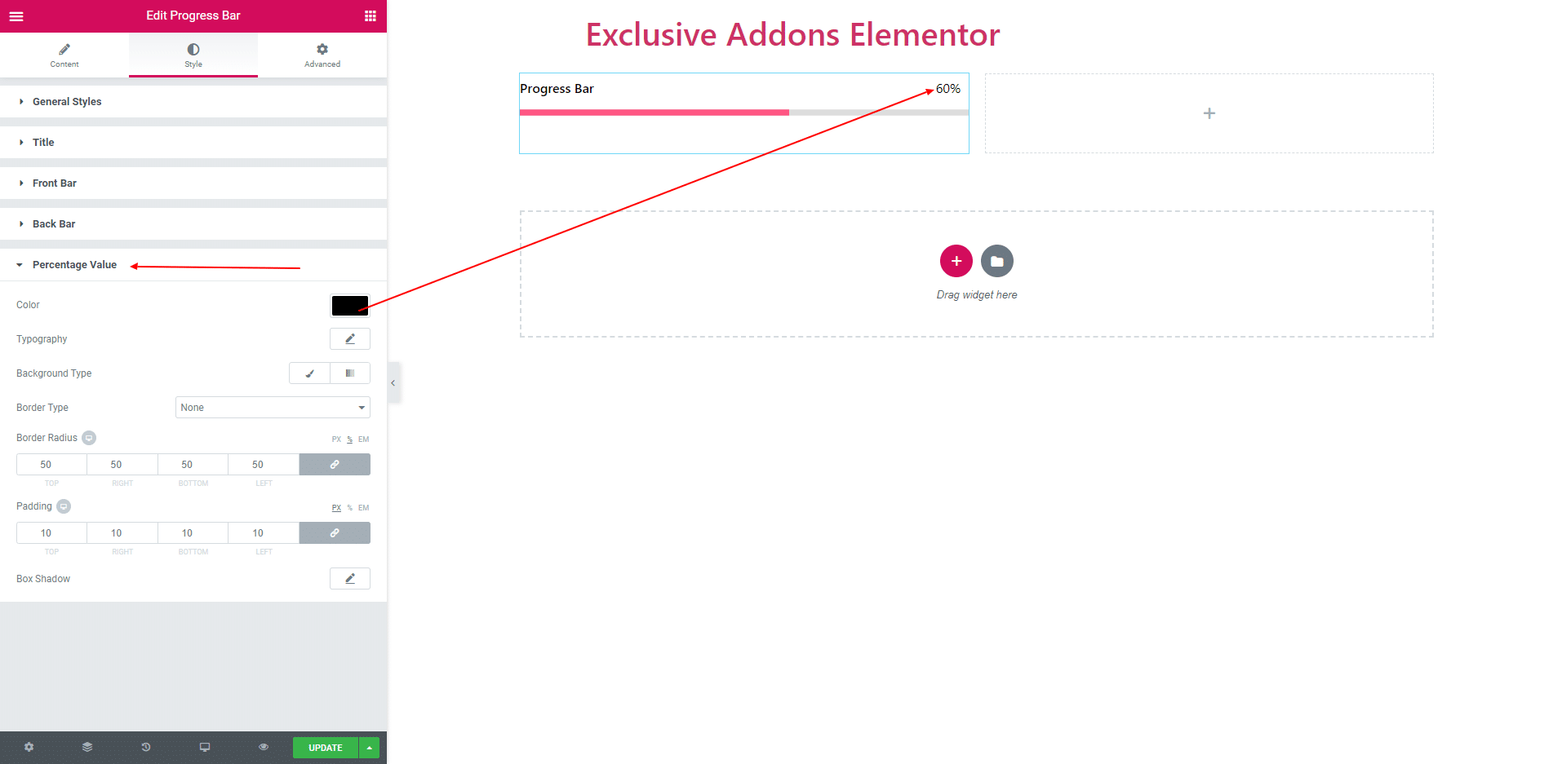Switch to the Advanced tab
The width and height of the screenshot is (1553, 764).
pyautogui.click(x=322, y=55)
